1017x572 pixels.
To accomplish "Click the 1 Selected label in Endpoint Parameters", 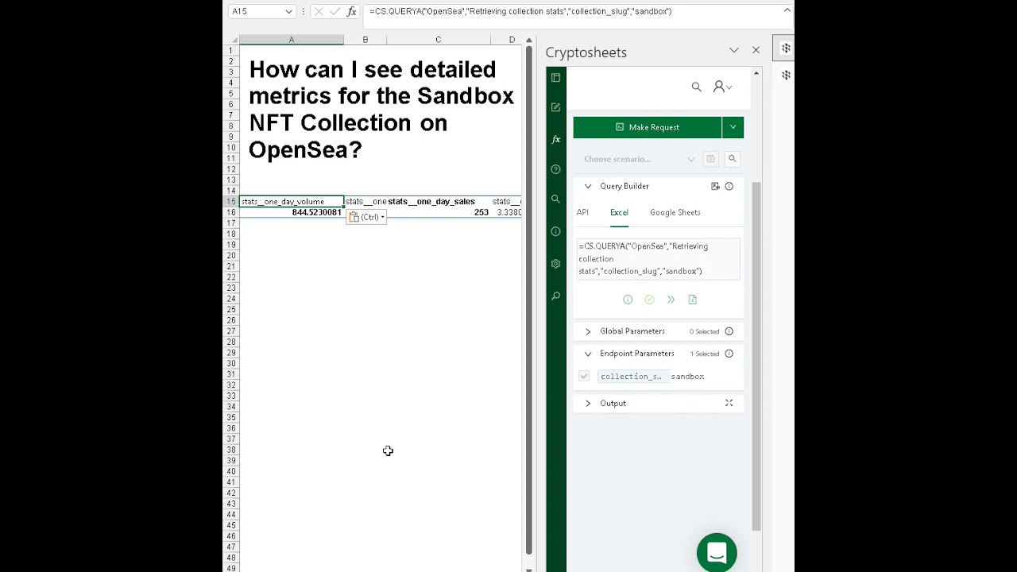I will [x=704, y=354].
